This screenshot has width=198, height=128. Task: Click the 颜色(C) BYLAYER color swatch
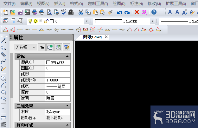pyautogui.click(x=48, y=62)
